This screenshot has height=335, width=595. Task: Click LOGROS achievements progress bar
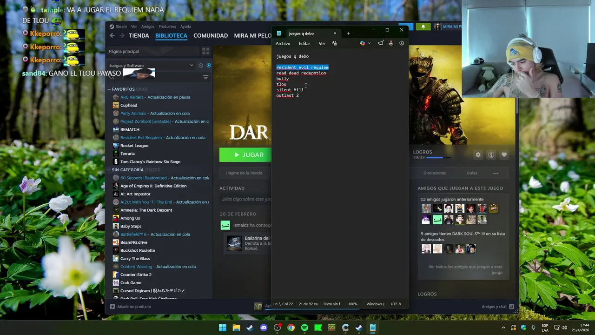(439, 158)
